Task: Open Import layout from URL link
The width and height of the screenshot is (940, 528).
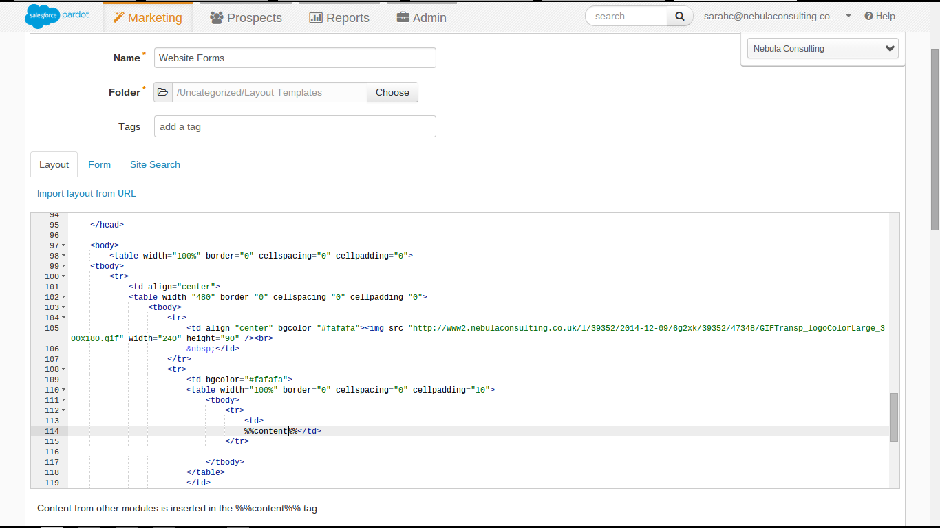Action: pyautogui.click(x=86, y=193)
